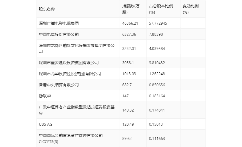Click the percentage 0.15013
The image size is (242, 147).
tap(156, 124)
